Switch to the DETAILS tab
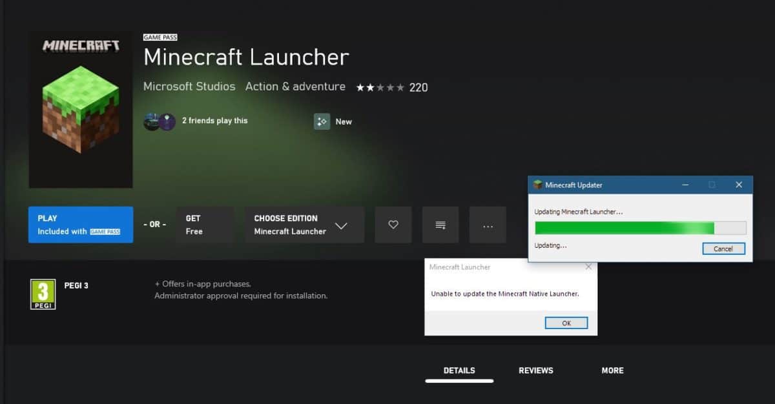 tap(459, 370)
